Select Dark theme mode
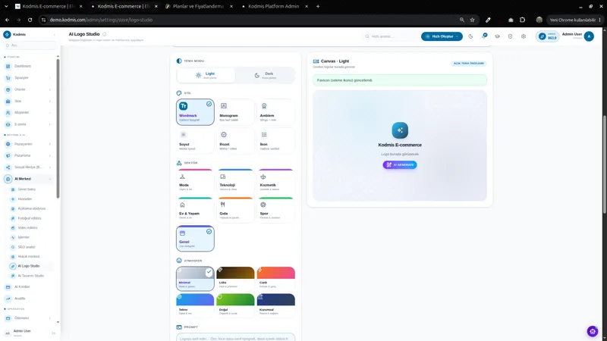Image resolution: width=607 pixels, height=341 pixels. (265, 75)
